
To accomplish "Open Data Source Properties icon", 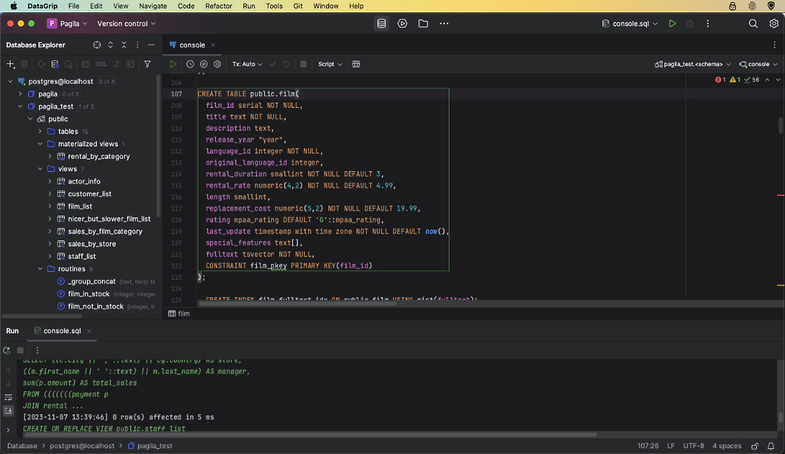I will tap(55, 64).
